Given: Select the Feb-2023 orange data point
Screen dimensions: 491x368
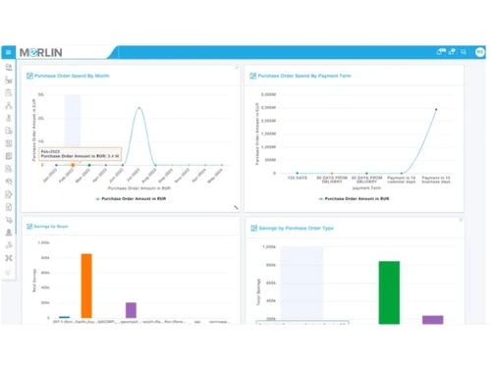Looking at the screenshot, I should pyautogui.click(x=73, y=165).
